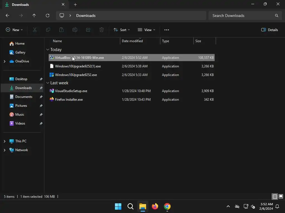
Task: Open Firefox from the taskbar
Action: pyautogui.click(x=155, y=206)
